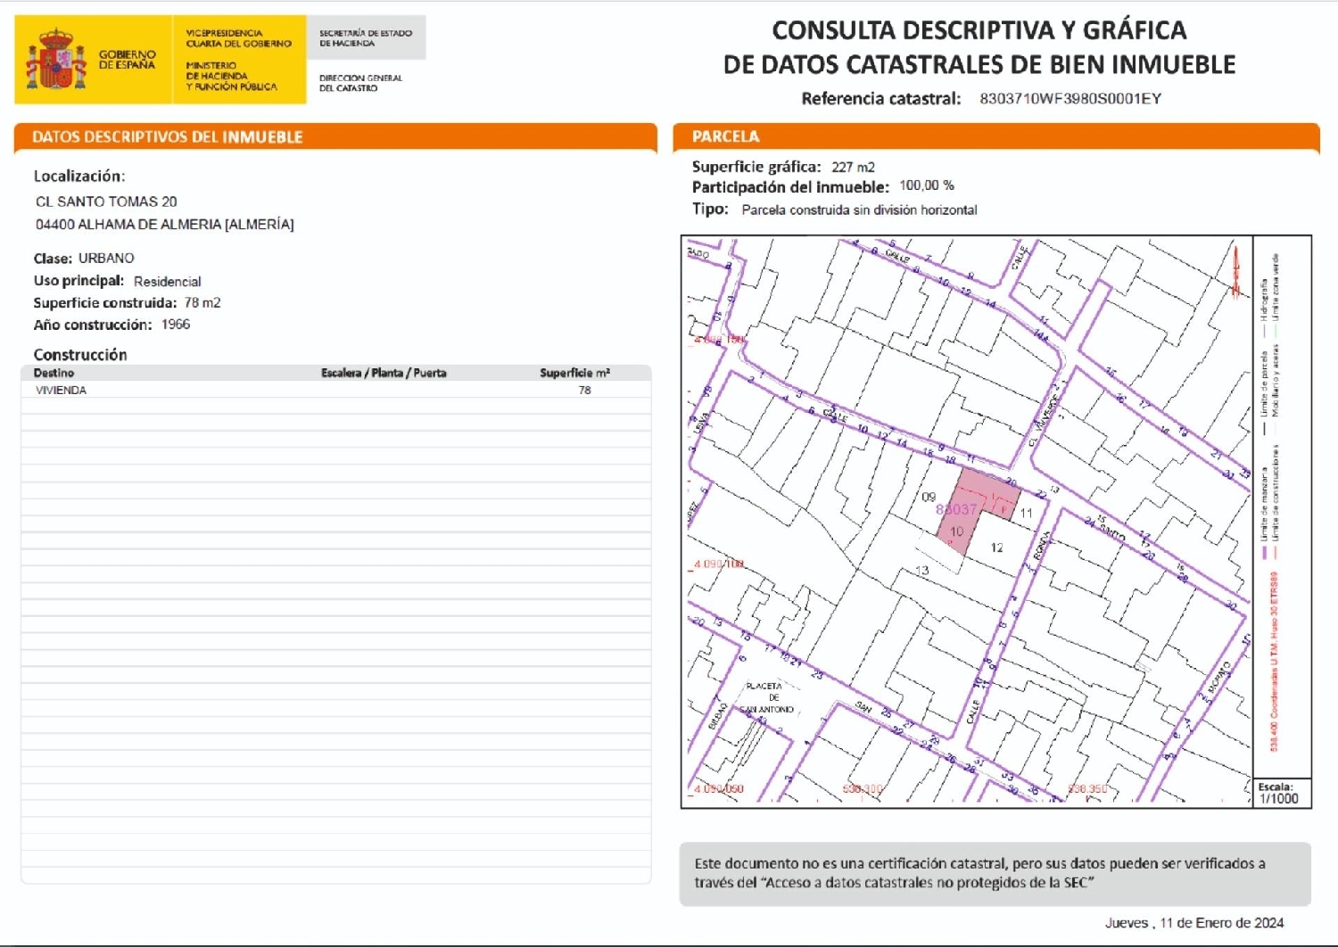Viewport: 1338px width, 947px height.
Task: Click the 'Destino' column header
Action: [x=54, y=373]
